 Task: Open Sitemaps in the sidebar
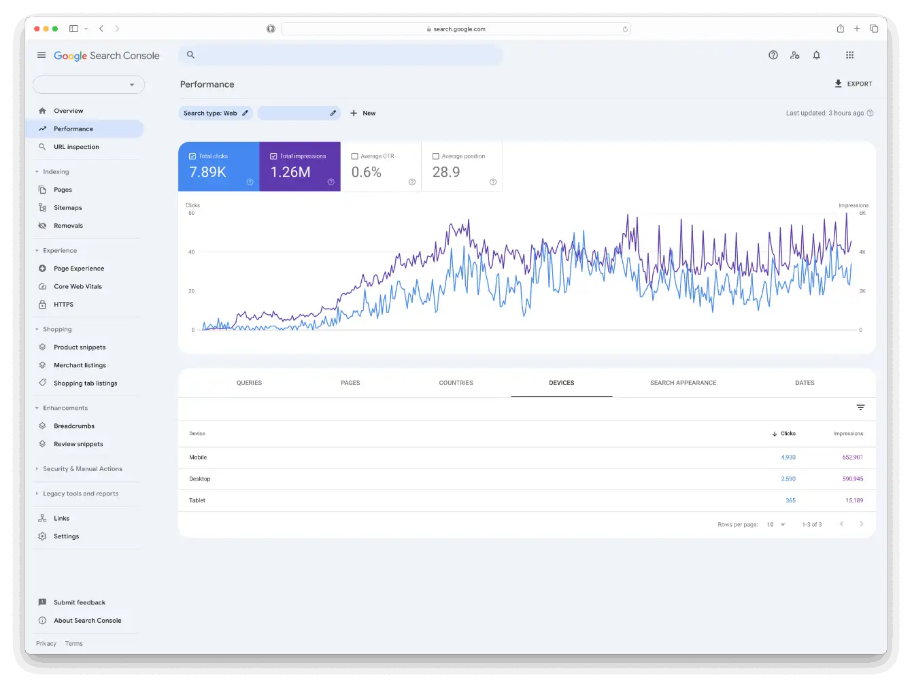(x=84, y=207)
